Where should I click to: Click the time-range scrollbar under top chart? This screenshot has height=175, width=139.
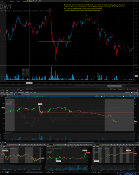coord(114,86)
